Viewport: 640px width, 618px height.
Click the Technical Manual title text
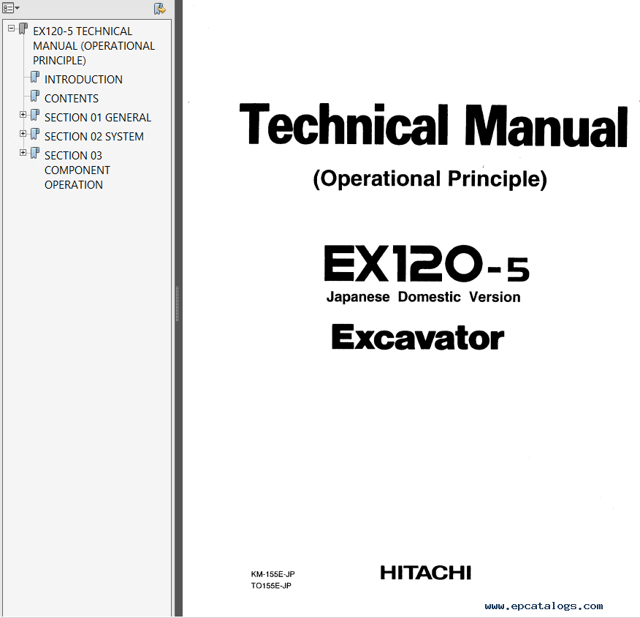click(433, 125)
